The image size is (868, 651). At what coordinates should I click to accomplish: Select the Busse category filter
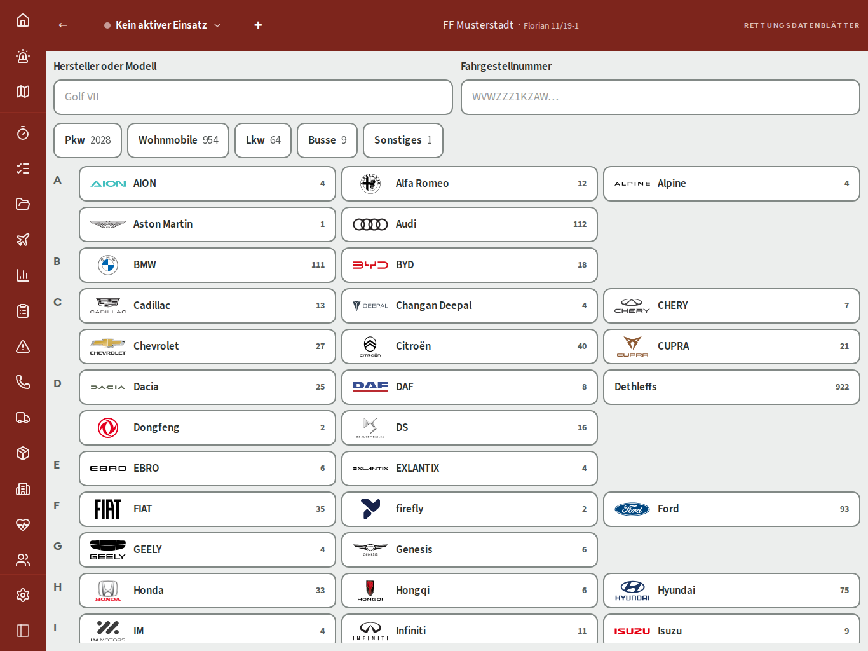[x=327, y=140]
